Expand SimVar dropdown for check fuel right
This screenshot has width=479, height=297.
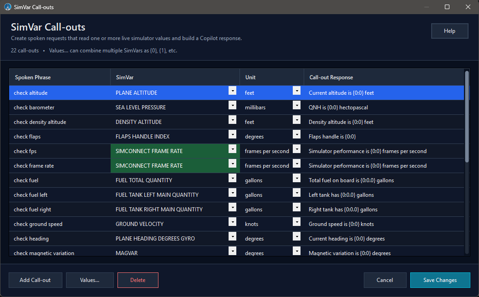pos(233,207)
